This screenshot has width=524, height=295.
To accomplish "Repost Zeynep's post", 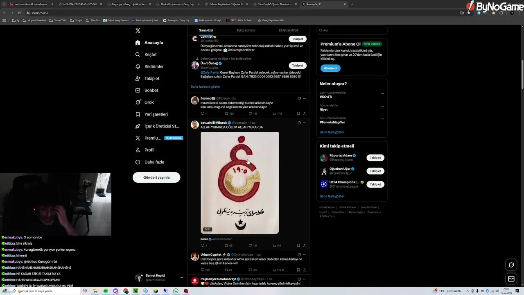I will click(x=229, y=113).
